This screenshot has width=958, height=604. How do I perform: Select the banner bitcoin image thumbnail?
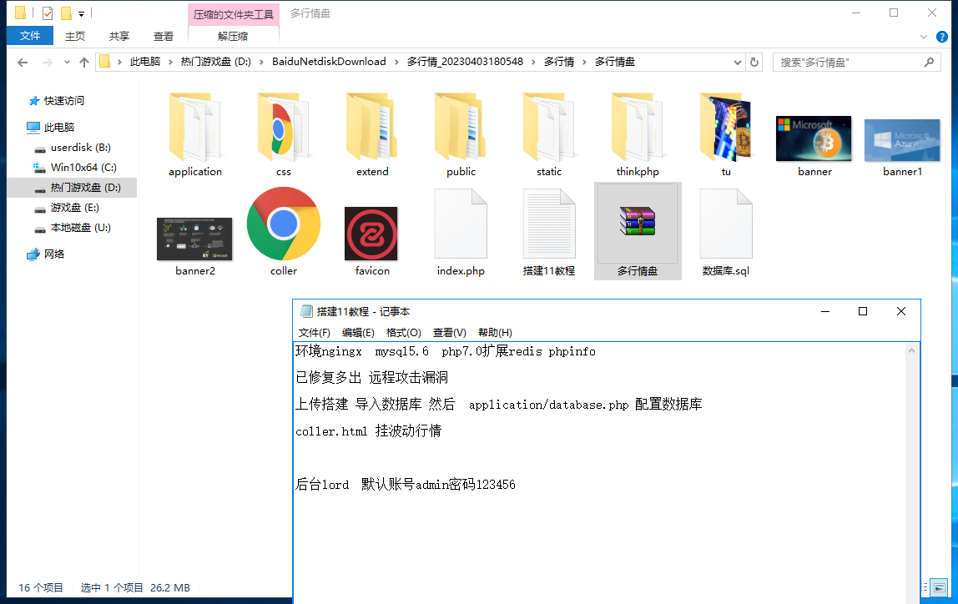814,138
